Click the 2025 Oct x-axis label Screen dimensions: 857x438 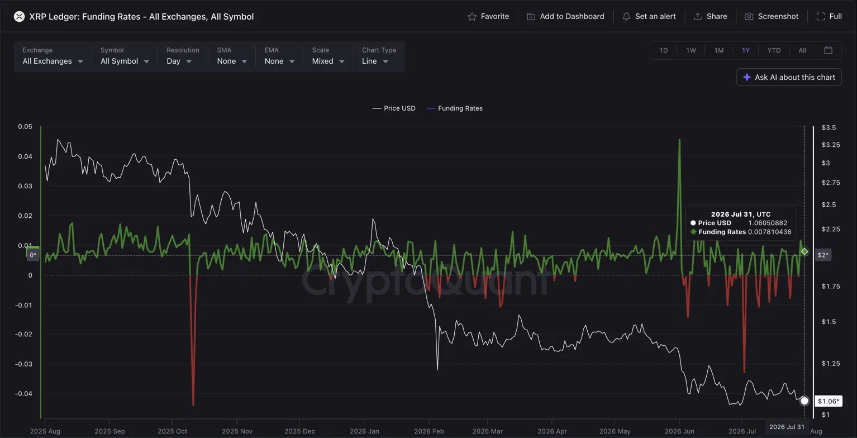173,431
